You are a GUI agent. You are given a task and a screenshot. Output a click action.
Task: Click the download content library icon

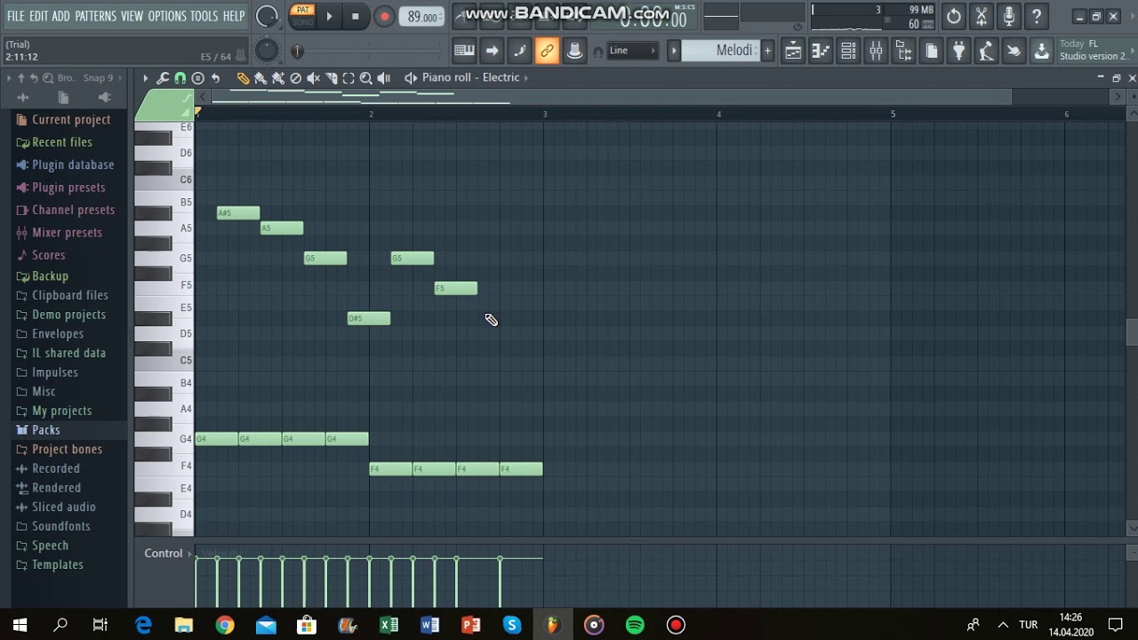1041,51
